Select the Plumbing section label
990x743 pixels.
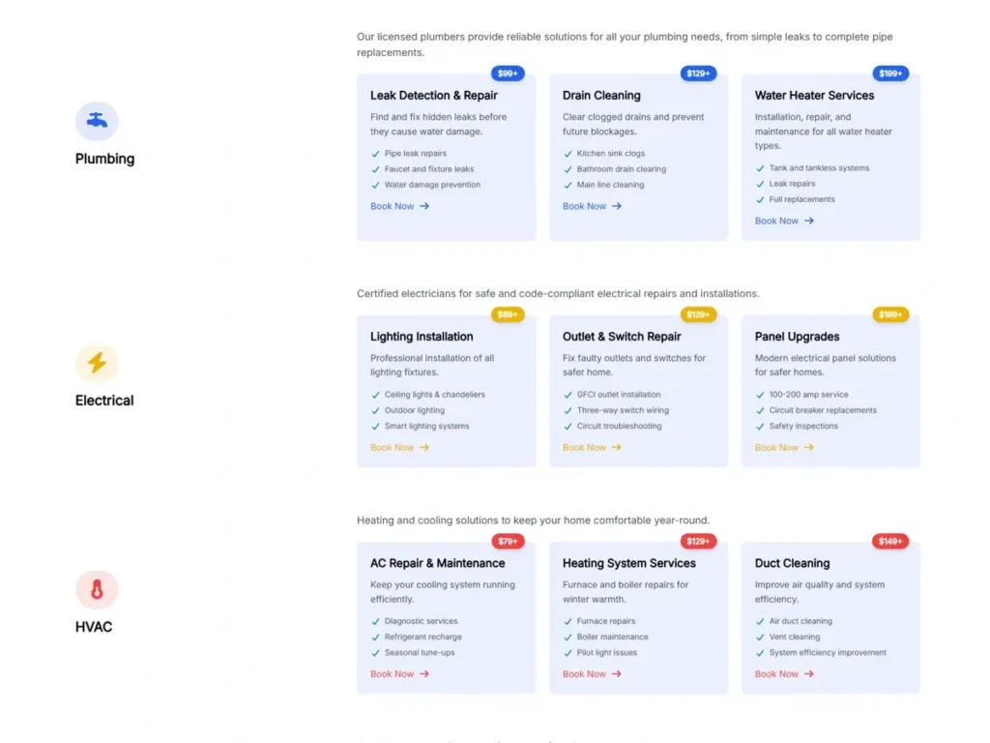point(104,159)
